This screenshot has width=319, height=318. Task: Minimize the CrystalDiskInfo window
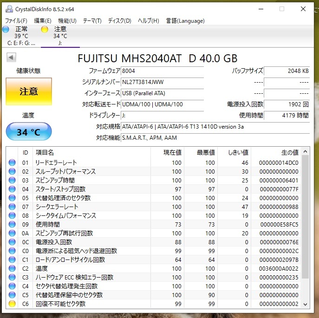261,9
